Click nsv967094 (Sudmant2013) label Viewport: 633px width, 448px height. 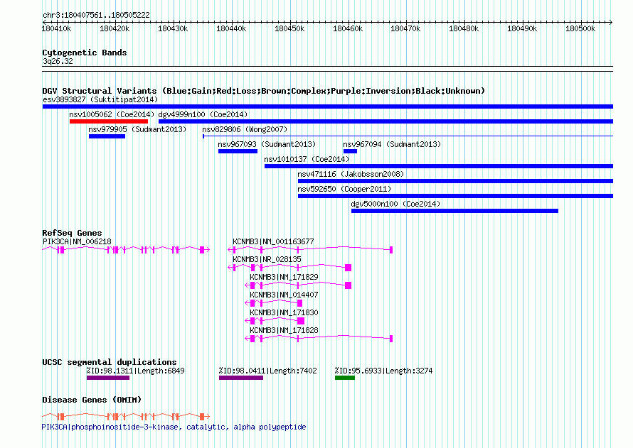pyautogui.click(x=392, y=144)
